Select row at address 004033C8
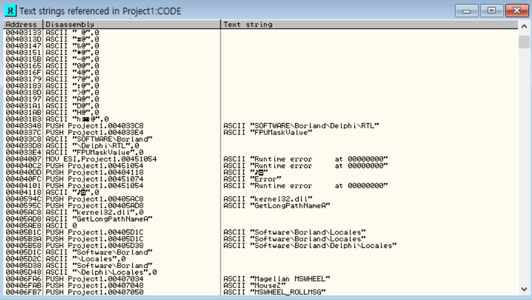Image resolution: width=532 pixels, height=300 pixels. (261, 139)
